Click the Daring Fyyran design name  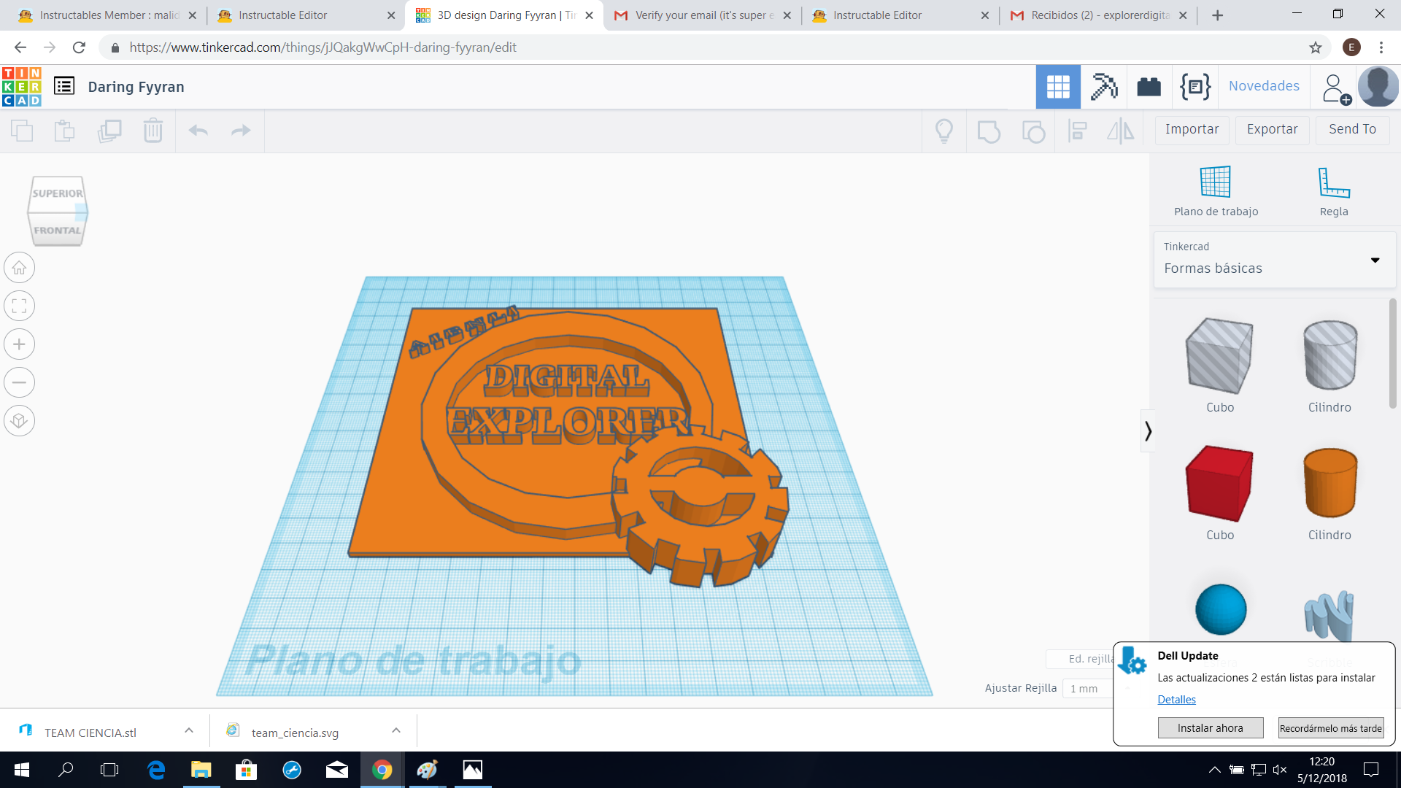[x=136, y=87]
